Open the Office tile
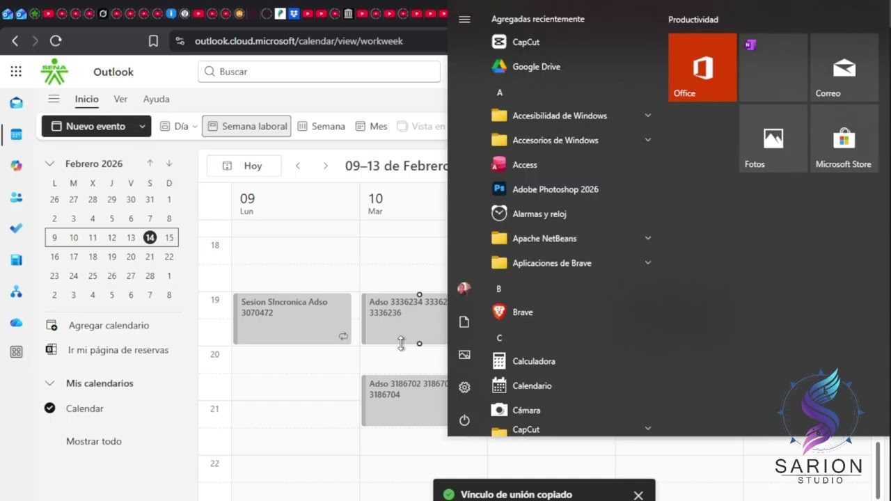The width and height of the screenshot is (891, 501). (702, 67)
